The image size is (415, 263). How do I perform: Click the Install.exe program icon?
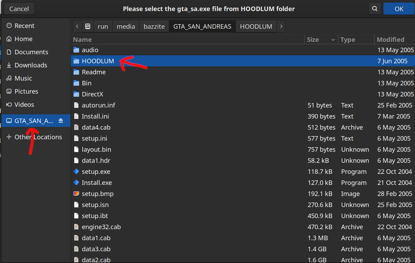[76, 183]
